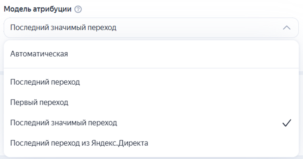Select the option directly below the divider line
Viewport: 303px width, 159px height.
pos(45,82)
